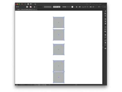Select the bottommost gray square on canvas
The image size is (122, 92).
coord(59,77)
